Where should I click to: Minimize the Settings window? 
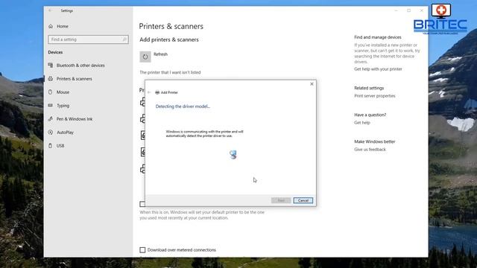396,10
